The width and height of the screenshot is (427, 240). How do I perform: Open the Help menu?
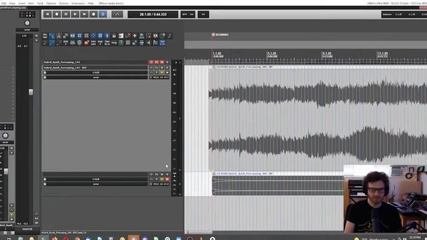pyautogui.click(x=91, y=3)
